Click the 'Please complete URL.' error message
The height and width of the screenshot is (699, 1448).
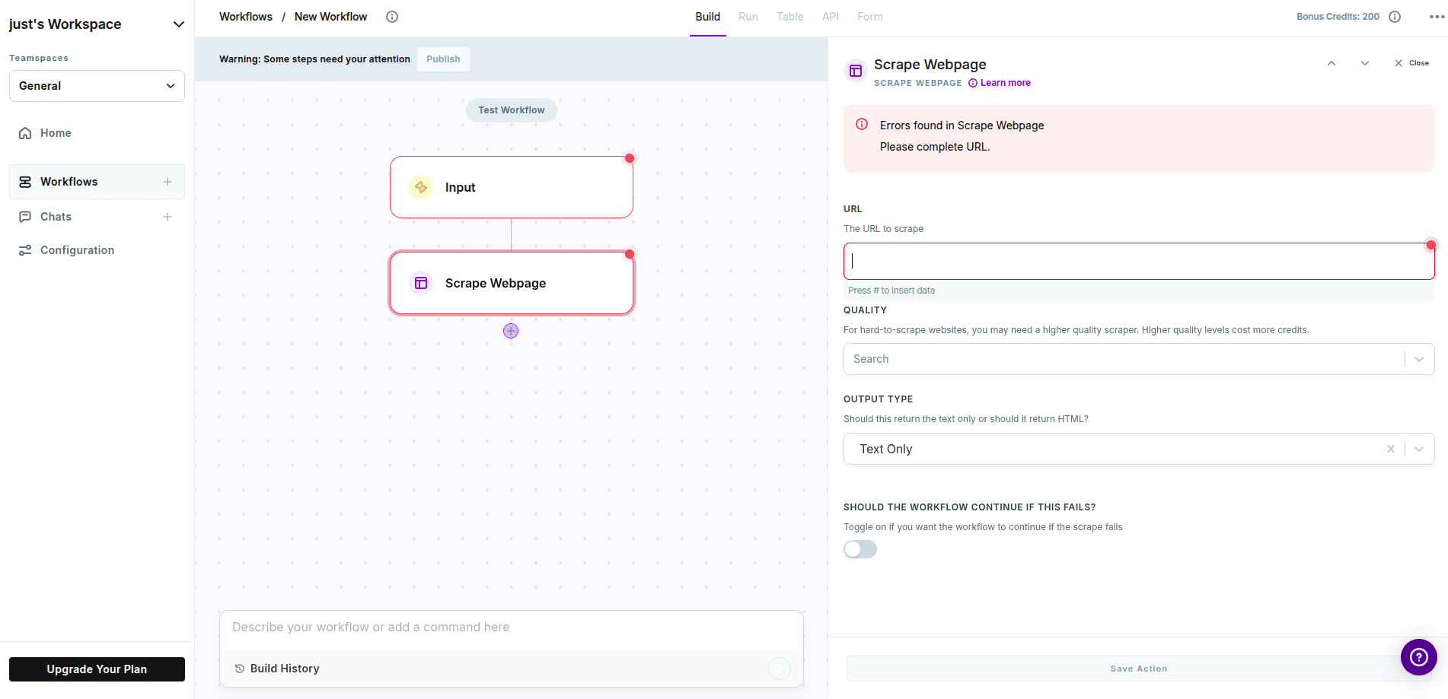935,147
